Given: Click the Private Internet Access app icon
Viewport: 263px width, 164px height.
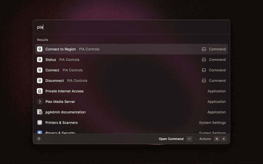Looking at the screenshot, I should point(40,91).
